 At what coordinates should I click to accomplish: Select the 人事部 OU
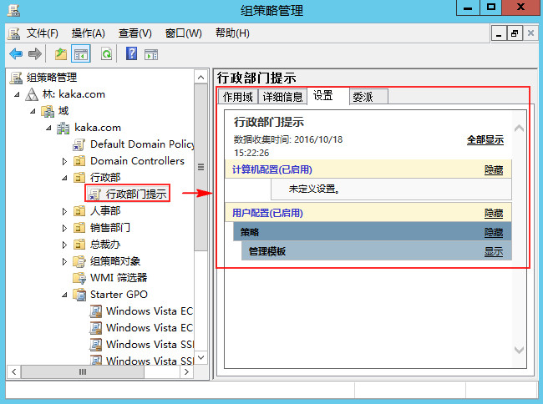pyautogui.click(x=105, y=211)
